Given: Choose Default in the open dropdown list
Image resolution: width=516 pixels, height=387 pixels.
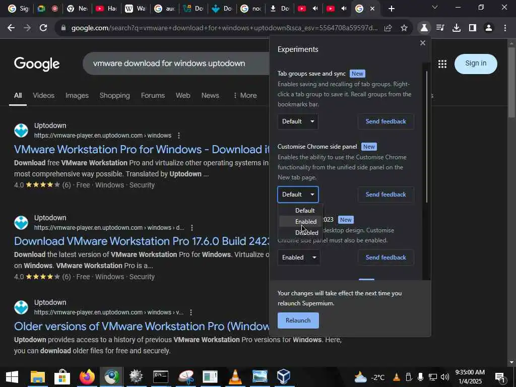Looking at the screenshot, I should pyautogui.click(x=305, y=211).
